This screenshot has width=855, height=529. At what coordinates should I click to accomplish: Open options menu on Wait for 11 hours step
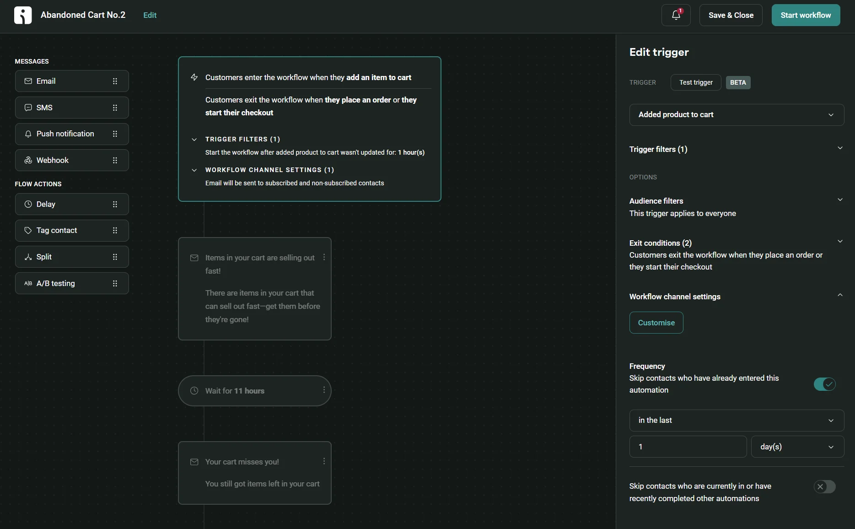tap(324, 390)
